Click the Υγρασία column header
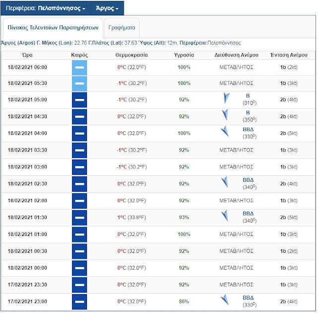Image resolution: width=318 pixels, height=313 pixels. tap(184, 55)
